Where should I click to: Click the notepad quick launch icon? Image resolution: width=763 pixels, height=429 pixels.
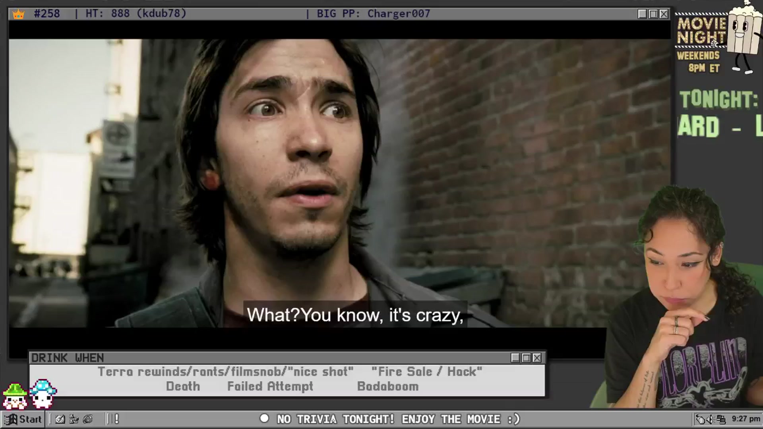[60, 419]
